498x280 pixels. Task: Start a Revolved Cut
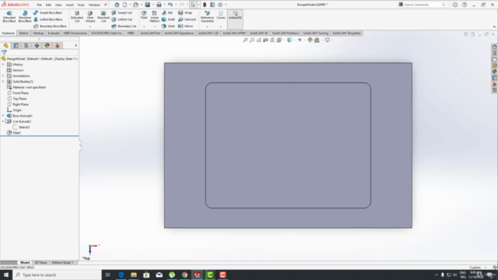coord(103,16)
